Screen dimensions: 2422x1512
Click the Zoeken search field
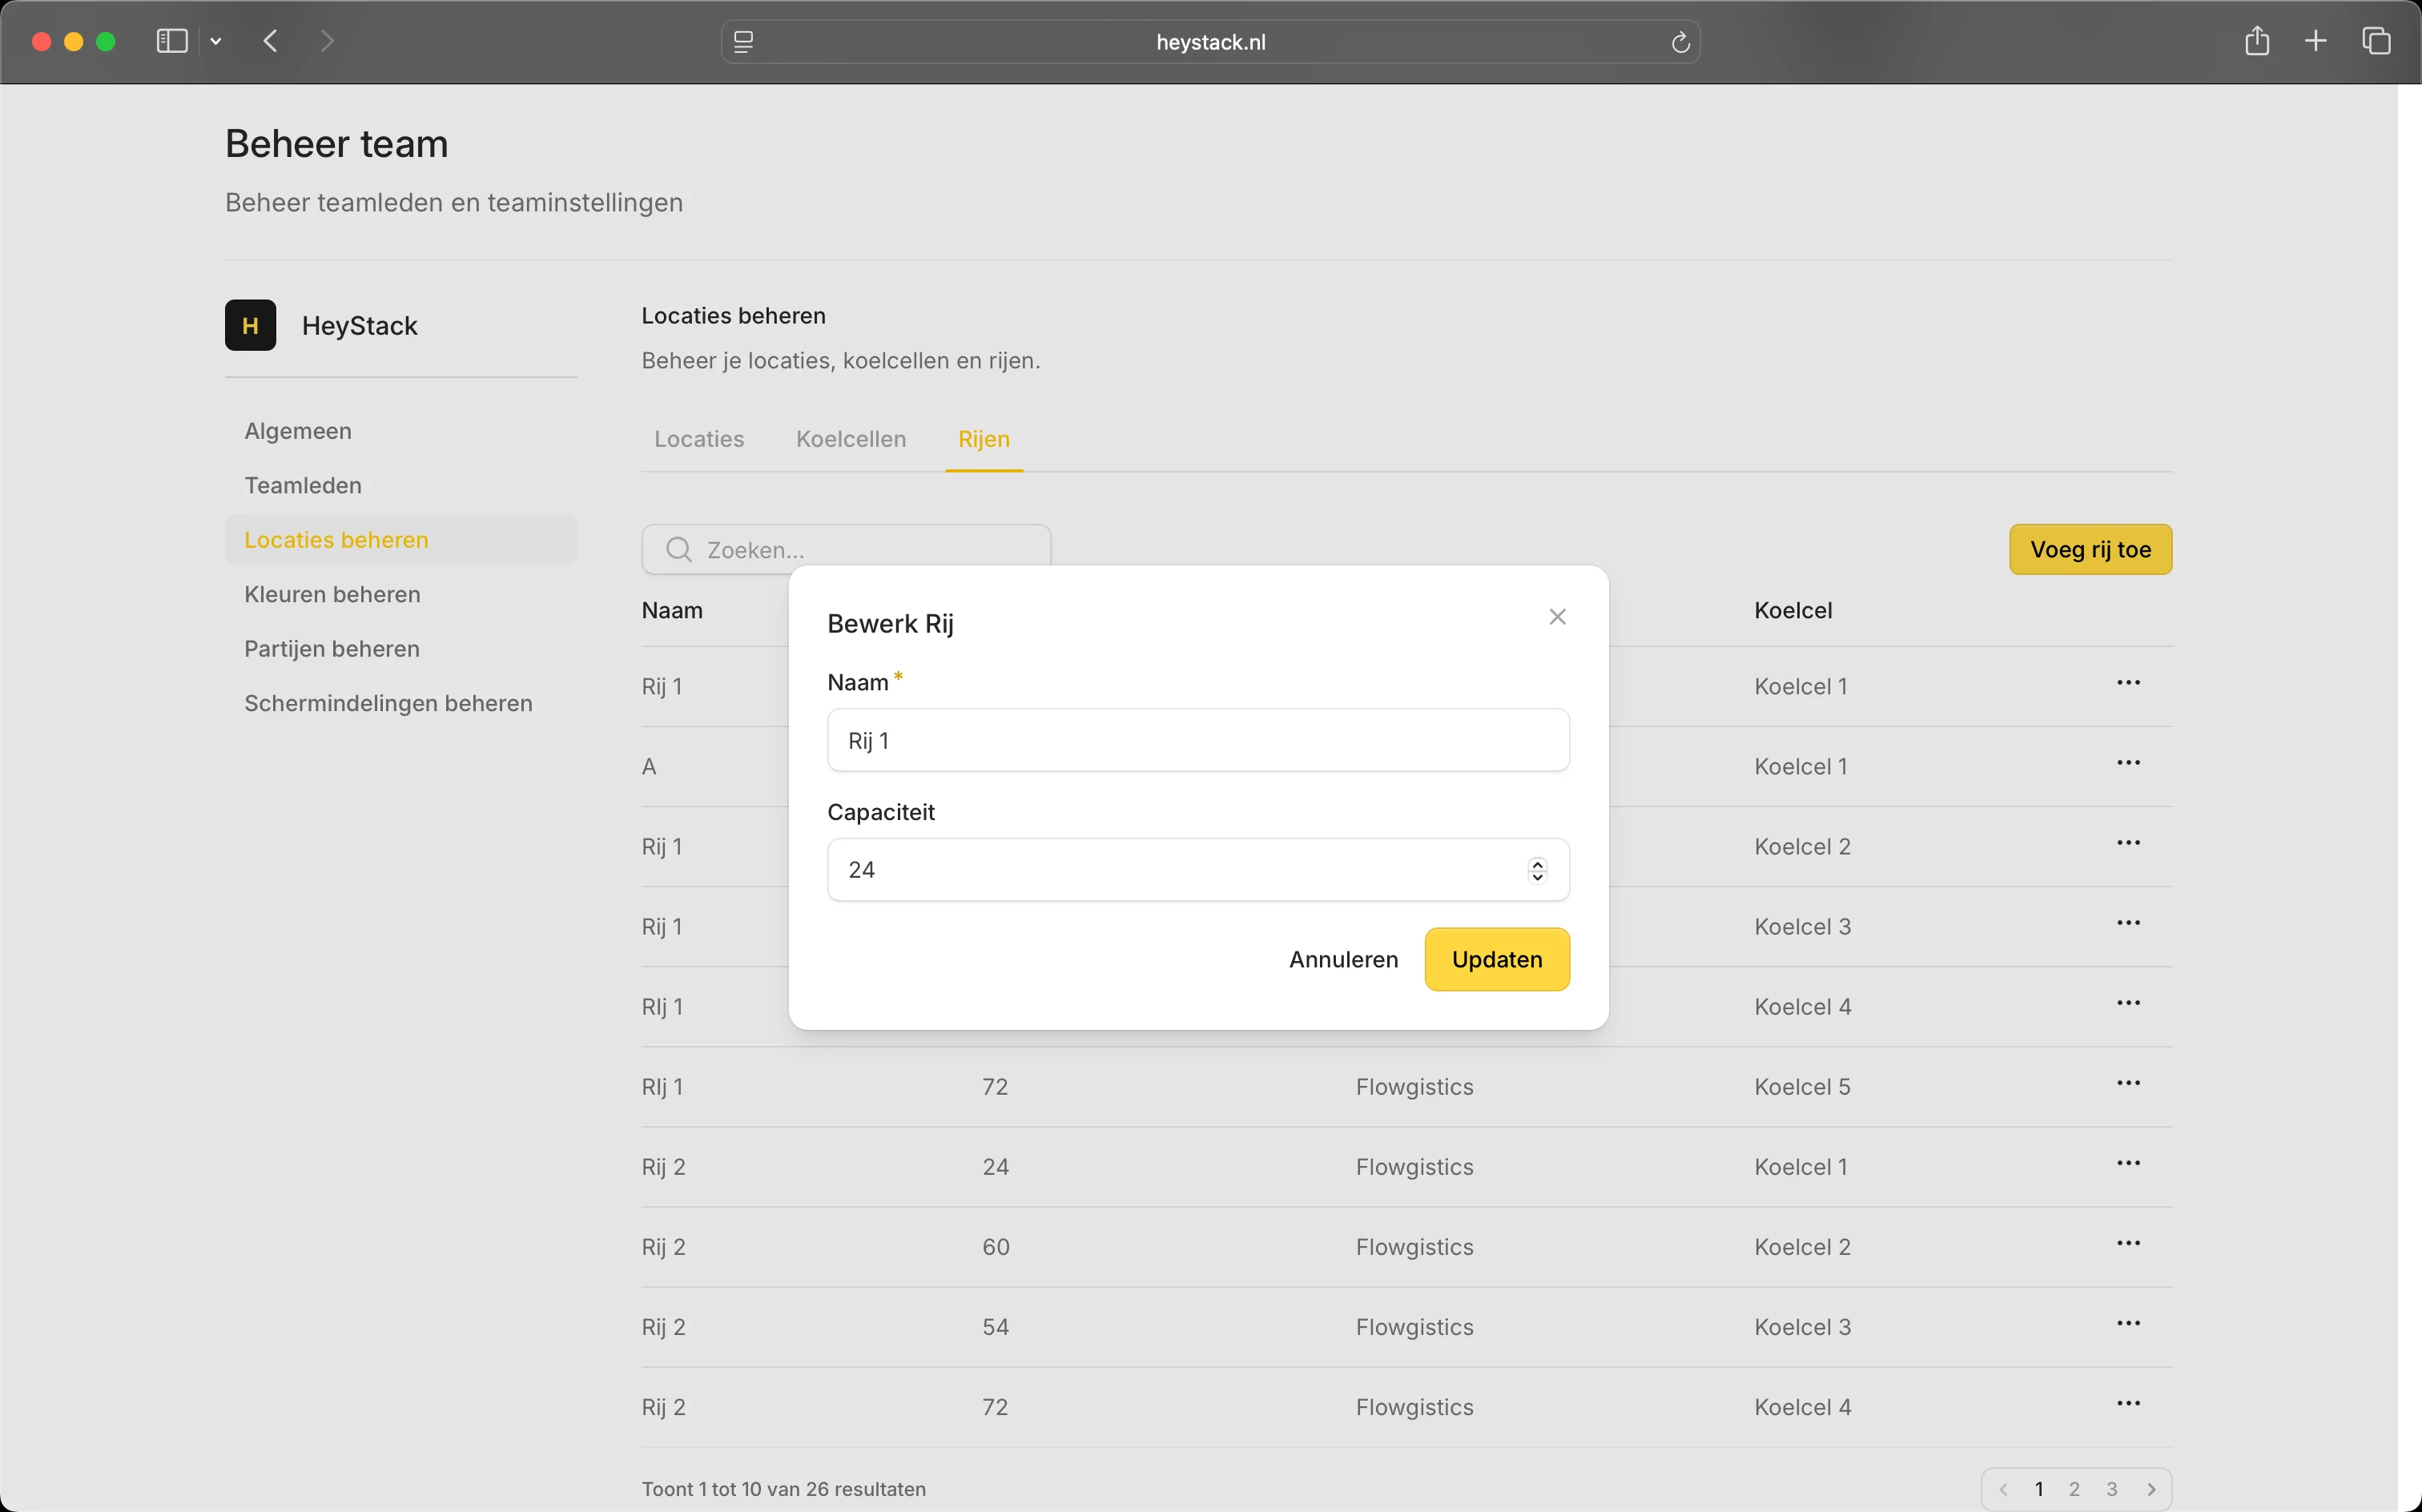pyautogui.click(x=846, y=549)
